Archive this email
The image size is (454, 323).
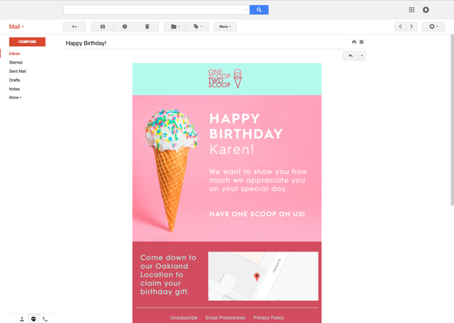[102, 26]
